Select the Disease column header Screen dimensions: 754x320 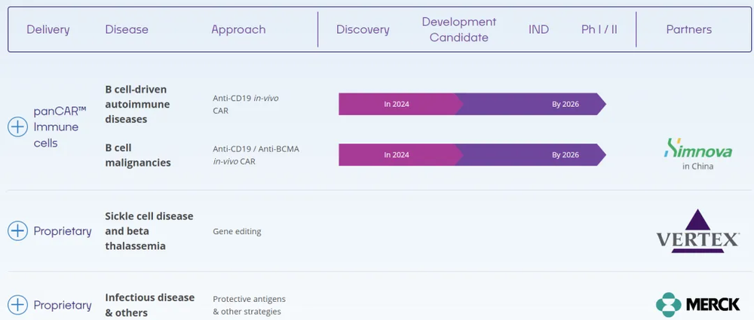(x=127, y=29)
